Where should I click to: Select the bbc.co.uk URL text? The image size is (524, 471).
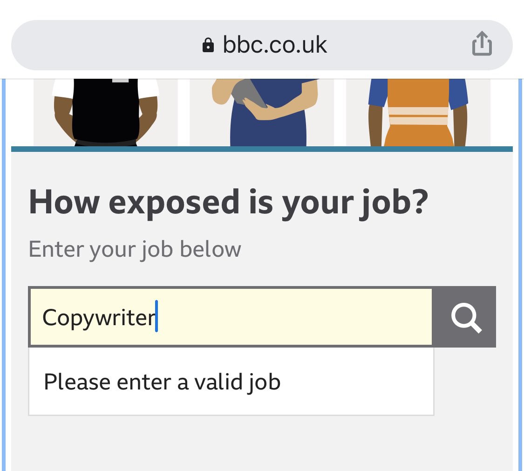point(275,45)
